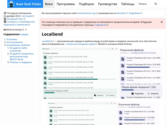The height and width of the screenshot is (125, 167).
Task: Click Отменить in the first screenshot's receiving panel
Action: [153, 94]
